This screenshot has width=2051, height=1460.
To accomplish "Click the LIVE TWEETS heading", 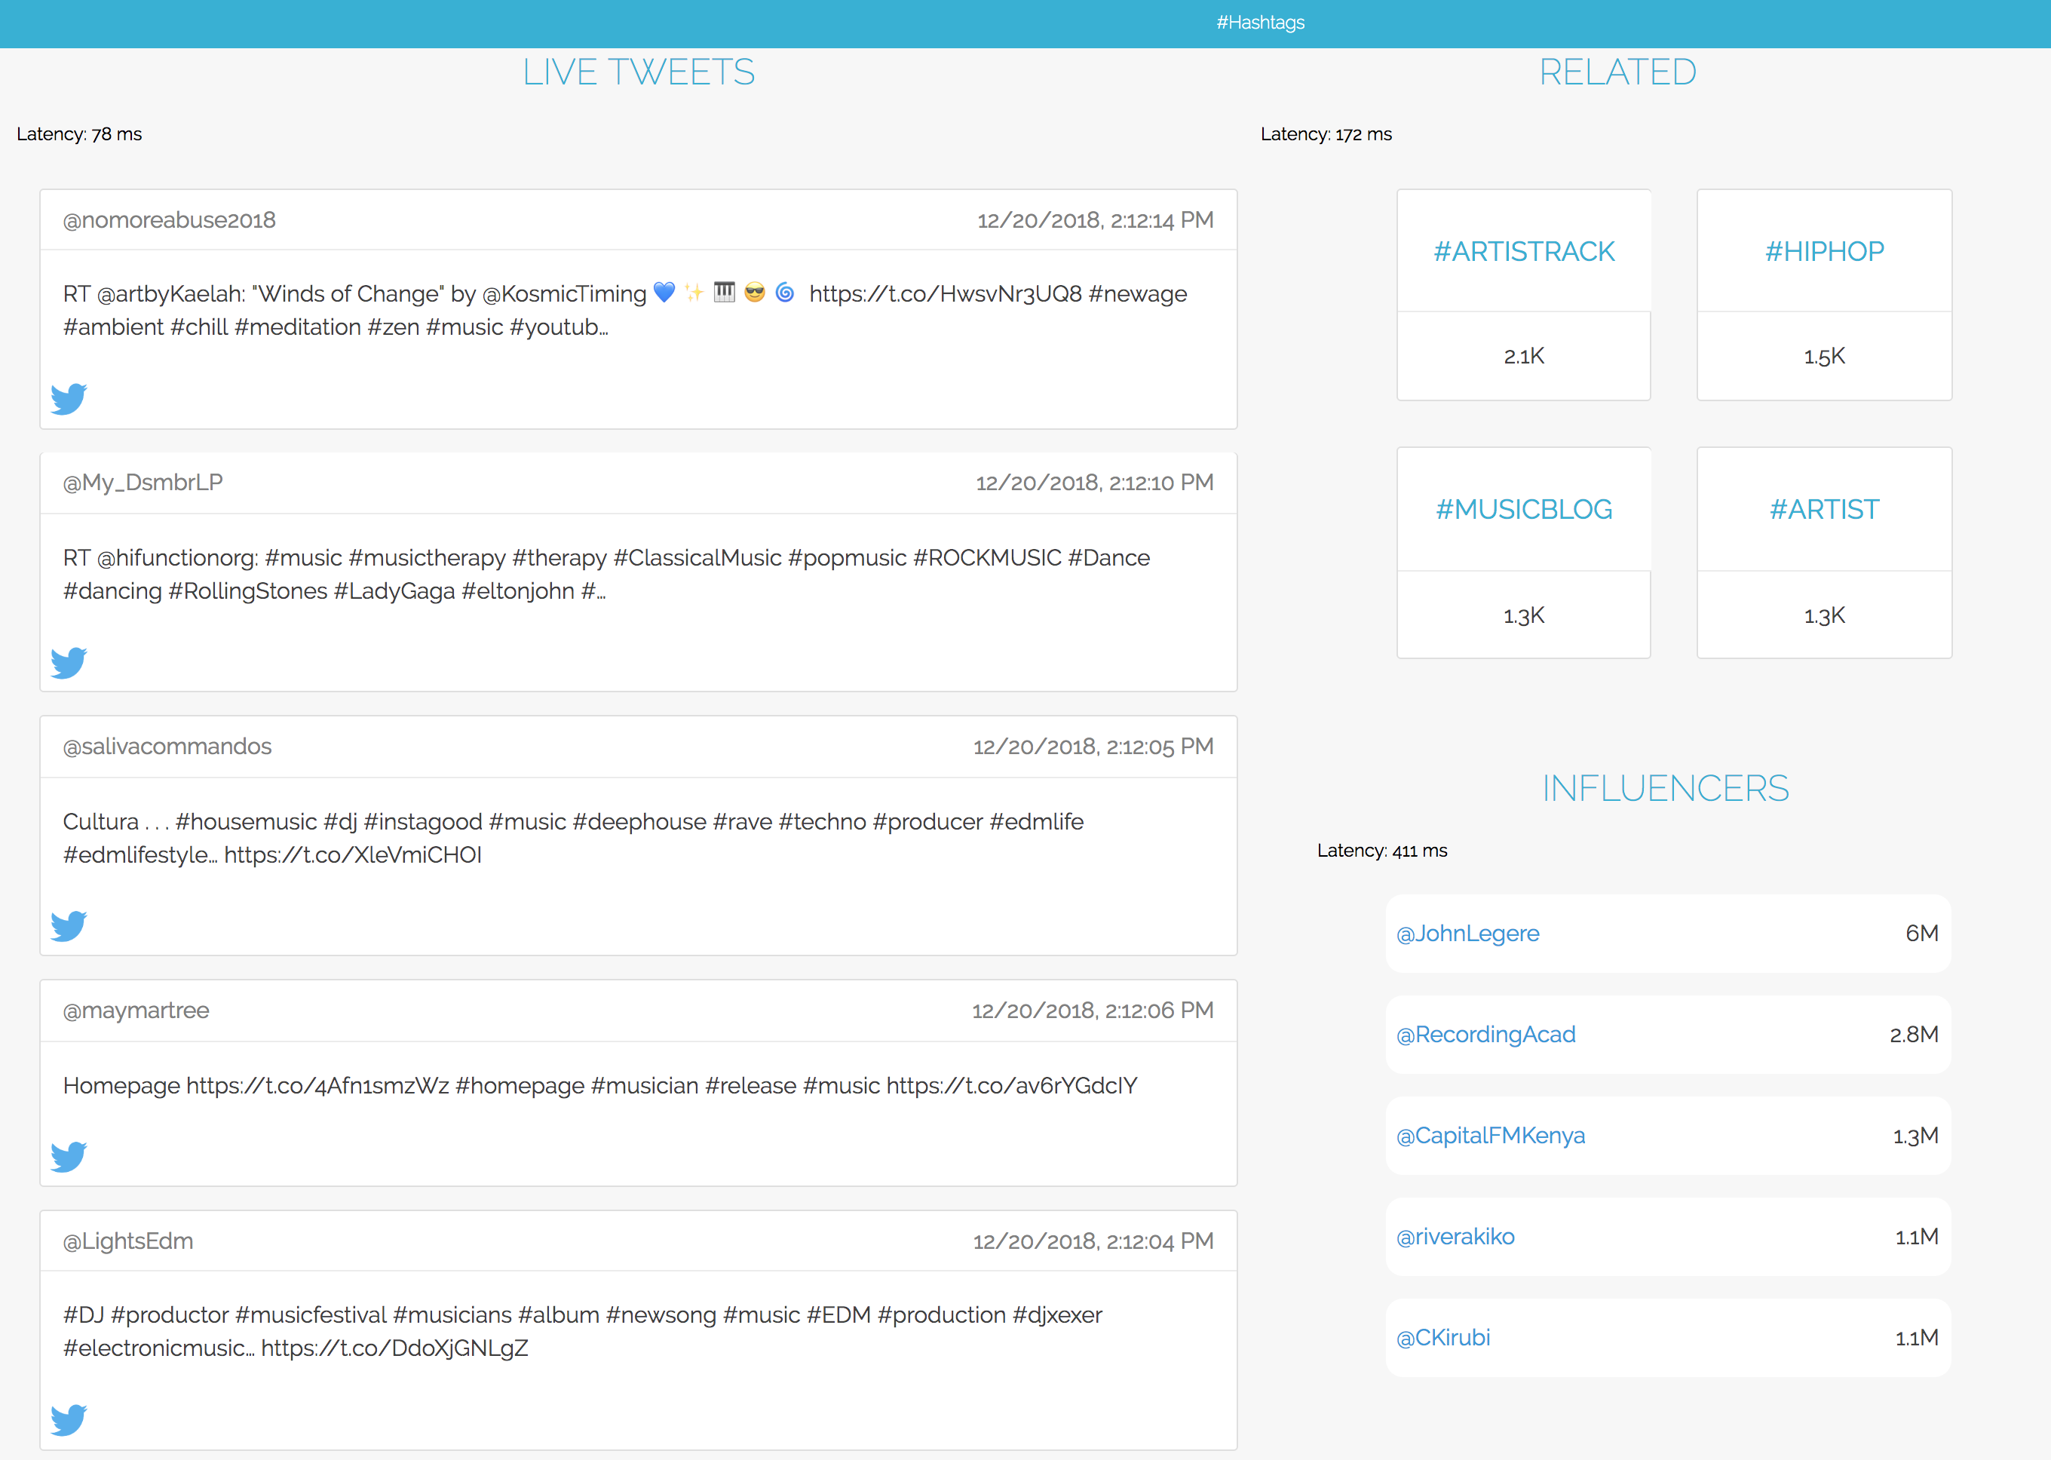I will 639,72.
